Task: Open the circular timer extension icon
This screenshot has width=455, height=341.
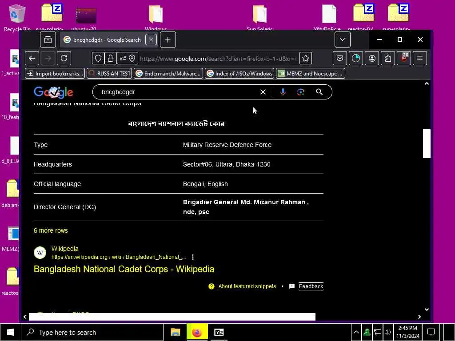Action: [356, 59]
